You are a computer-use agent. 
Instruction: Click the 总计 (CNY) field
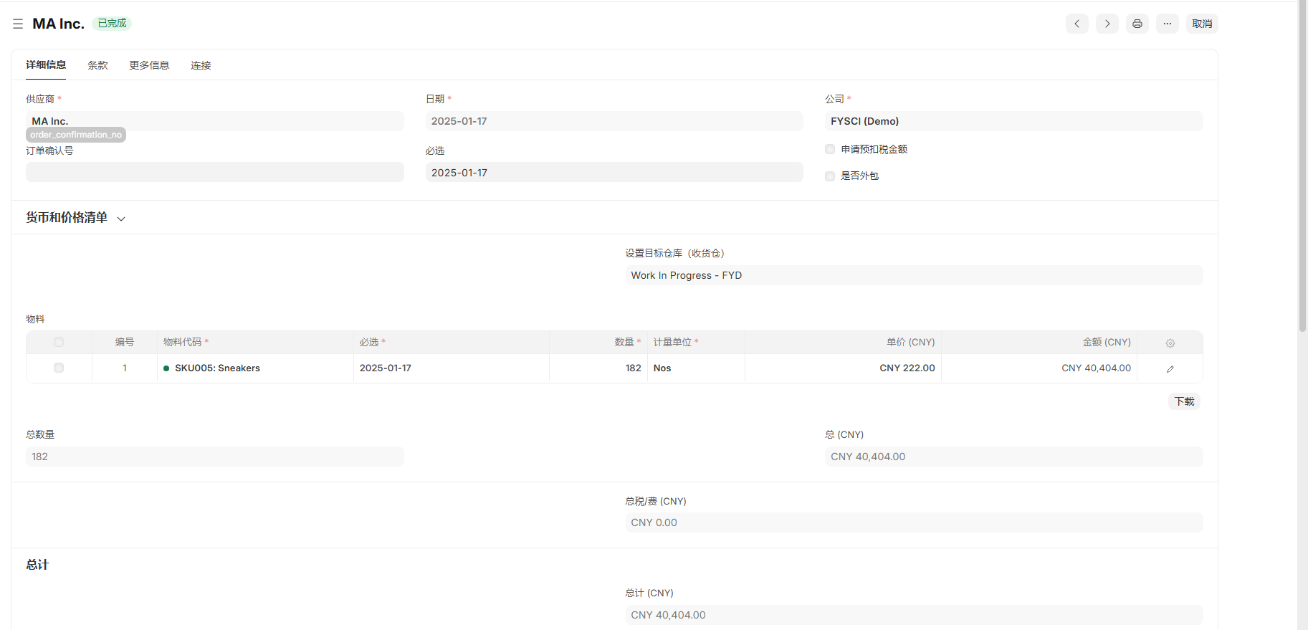point(914,615)
